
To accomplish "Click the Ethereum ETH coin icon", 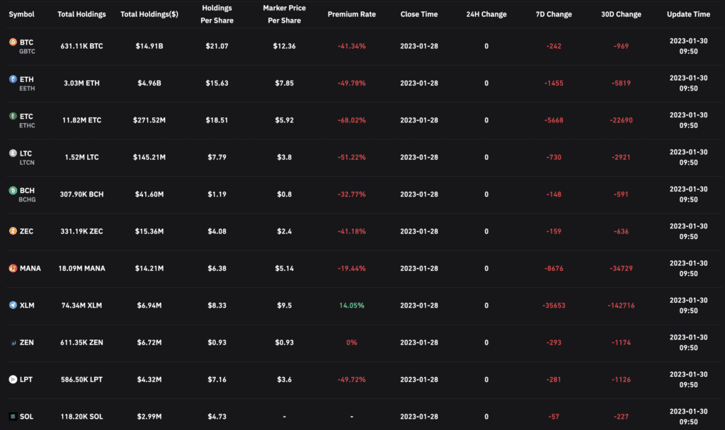I will click(13, 79).
